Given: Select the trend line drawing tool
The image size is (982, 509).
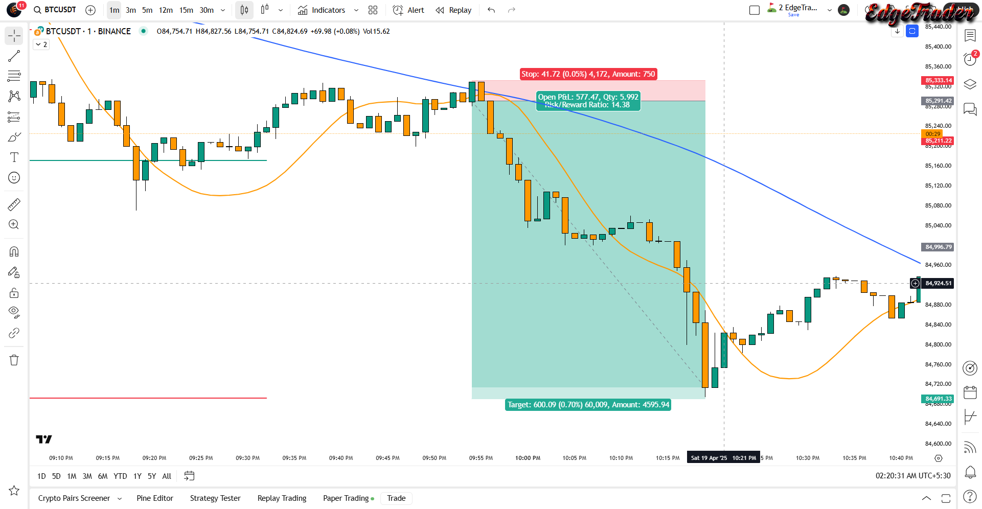Looking at the screenshot, I should pos(14,56).
